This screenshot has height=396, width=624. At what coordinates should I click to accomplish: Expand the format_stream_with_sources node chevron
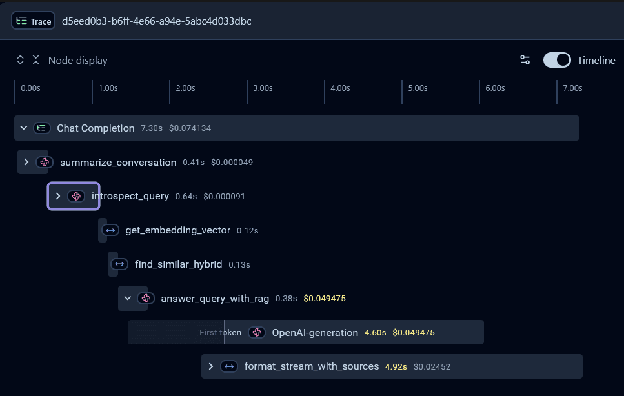pyautogui.click(x=211, y=366)
